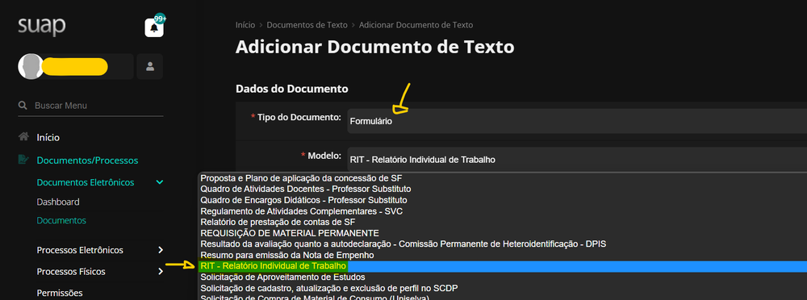
Task: Open the user account person icon
Action: pos(150,66)
